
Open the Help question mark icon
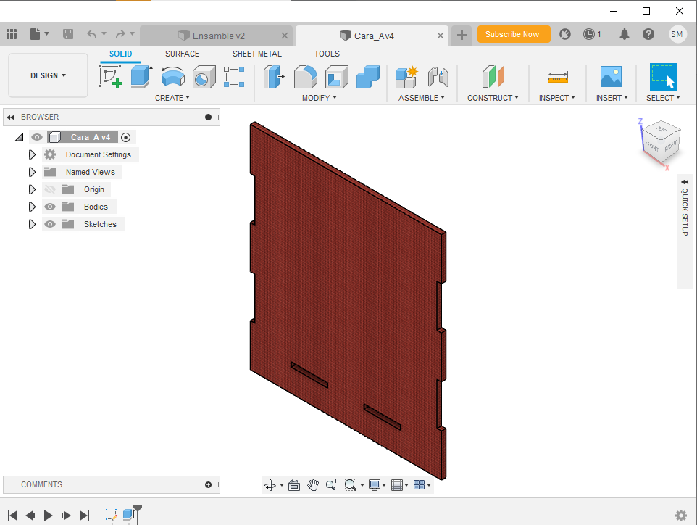point(648,34)
